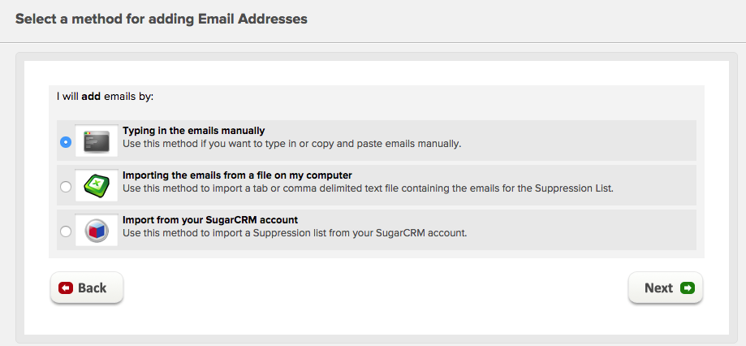746x346 pixels.
Task: Click the green spreadsheet file import icon
Action: point(97,186)
